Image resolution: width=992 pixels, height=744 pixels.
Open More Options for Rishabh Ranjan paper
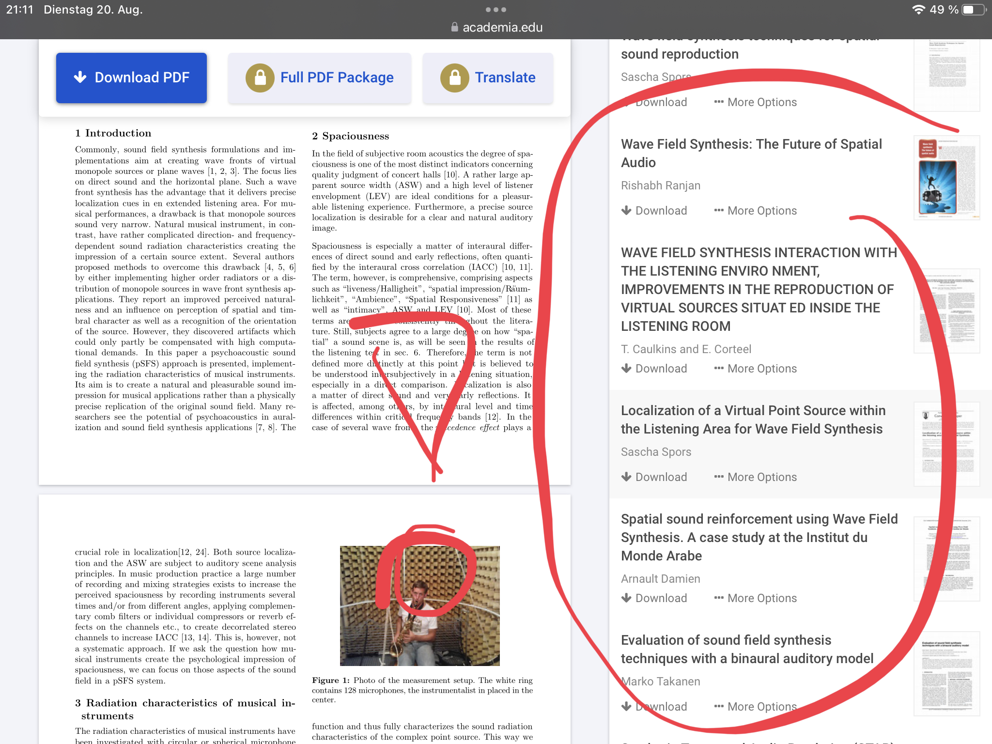click(756, 211)
